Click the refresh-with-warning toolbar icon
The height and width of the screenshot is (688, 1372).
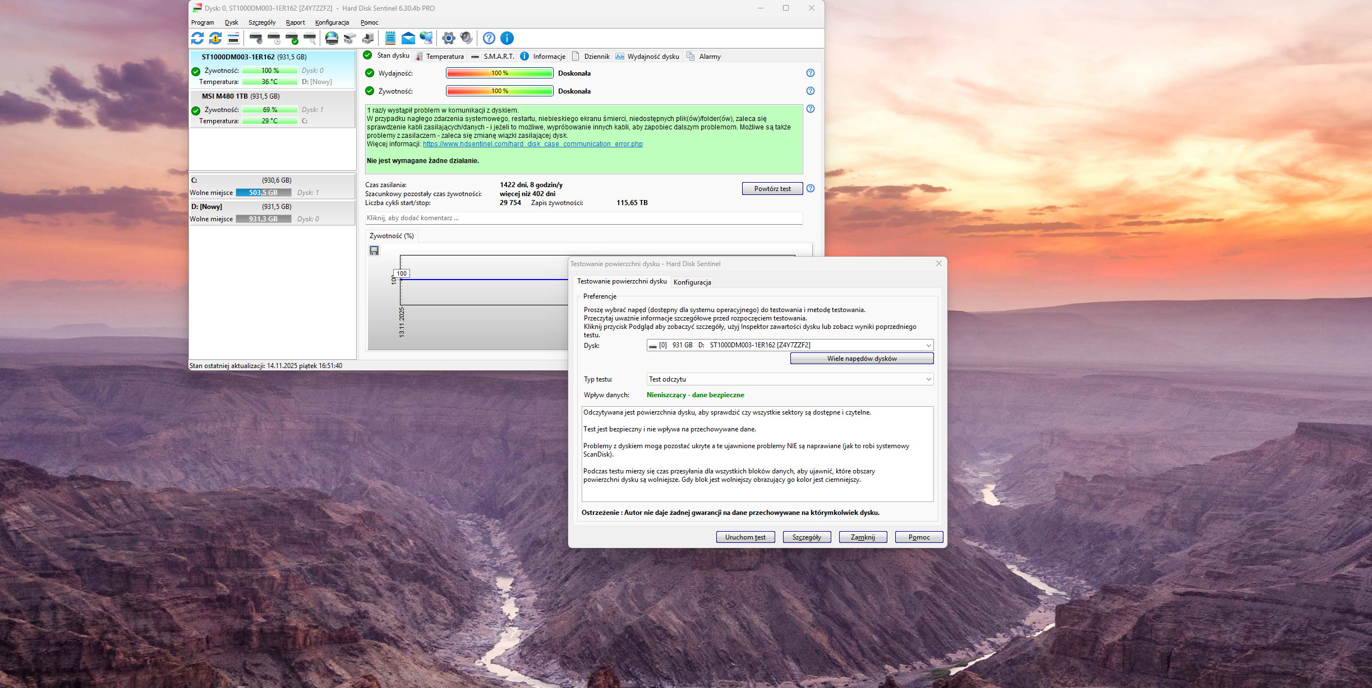click(215, 38)
